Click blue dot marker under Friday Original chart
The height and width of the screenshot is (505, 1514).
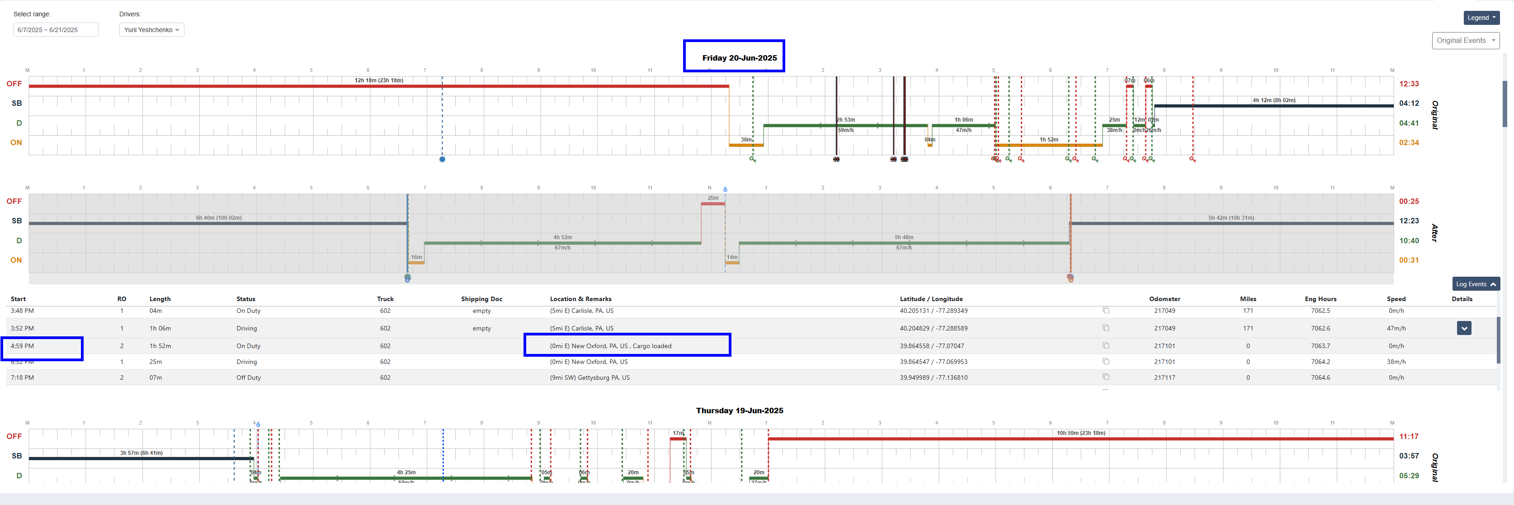[443, 159]
